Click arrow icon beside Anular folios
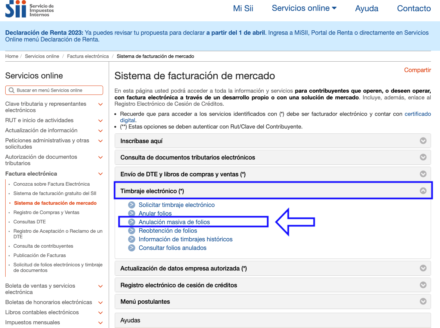Viewport: 440px width, 328px height. click(131, 213)
